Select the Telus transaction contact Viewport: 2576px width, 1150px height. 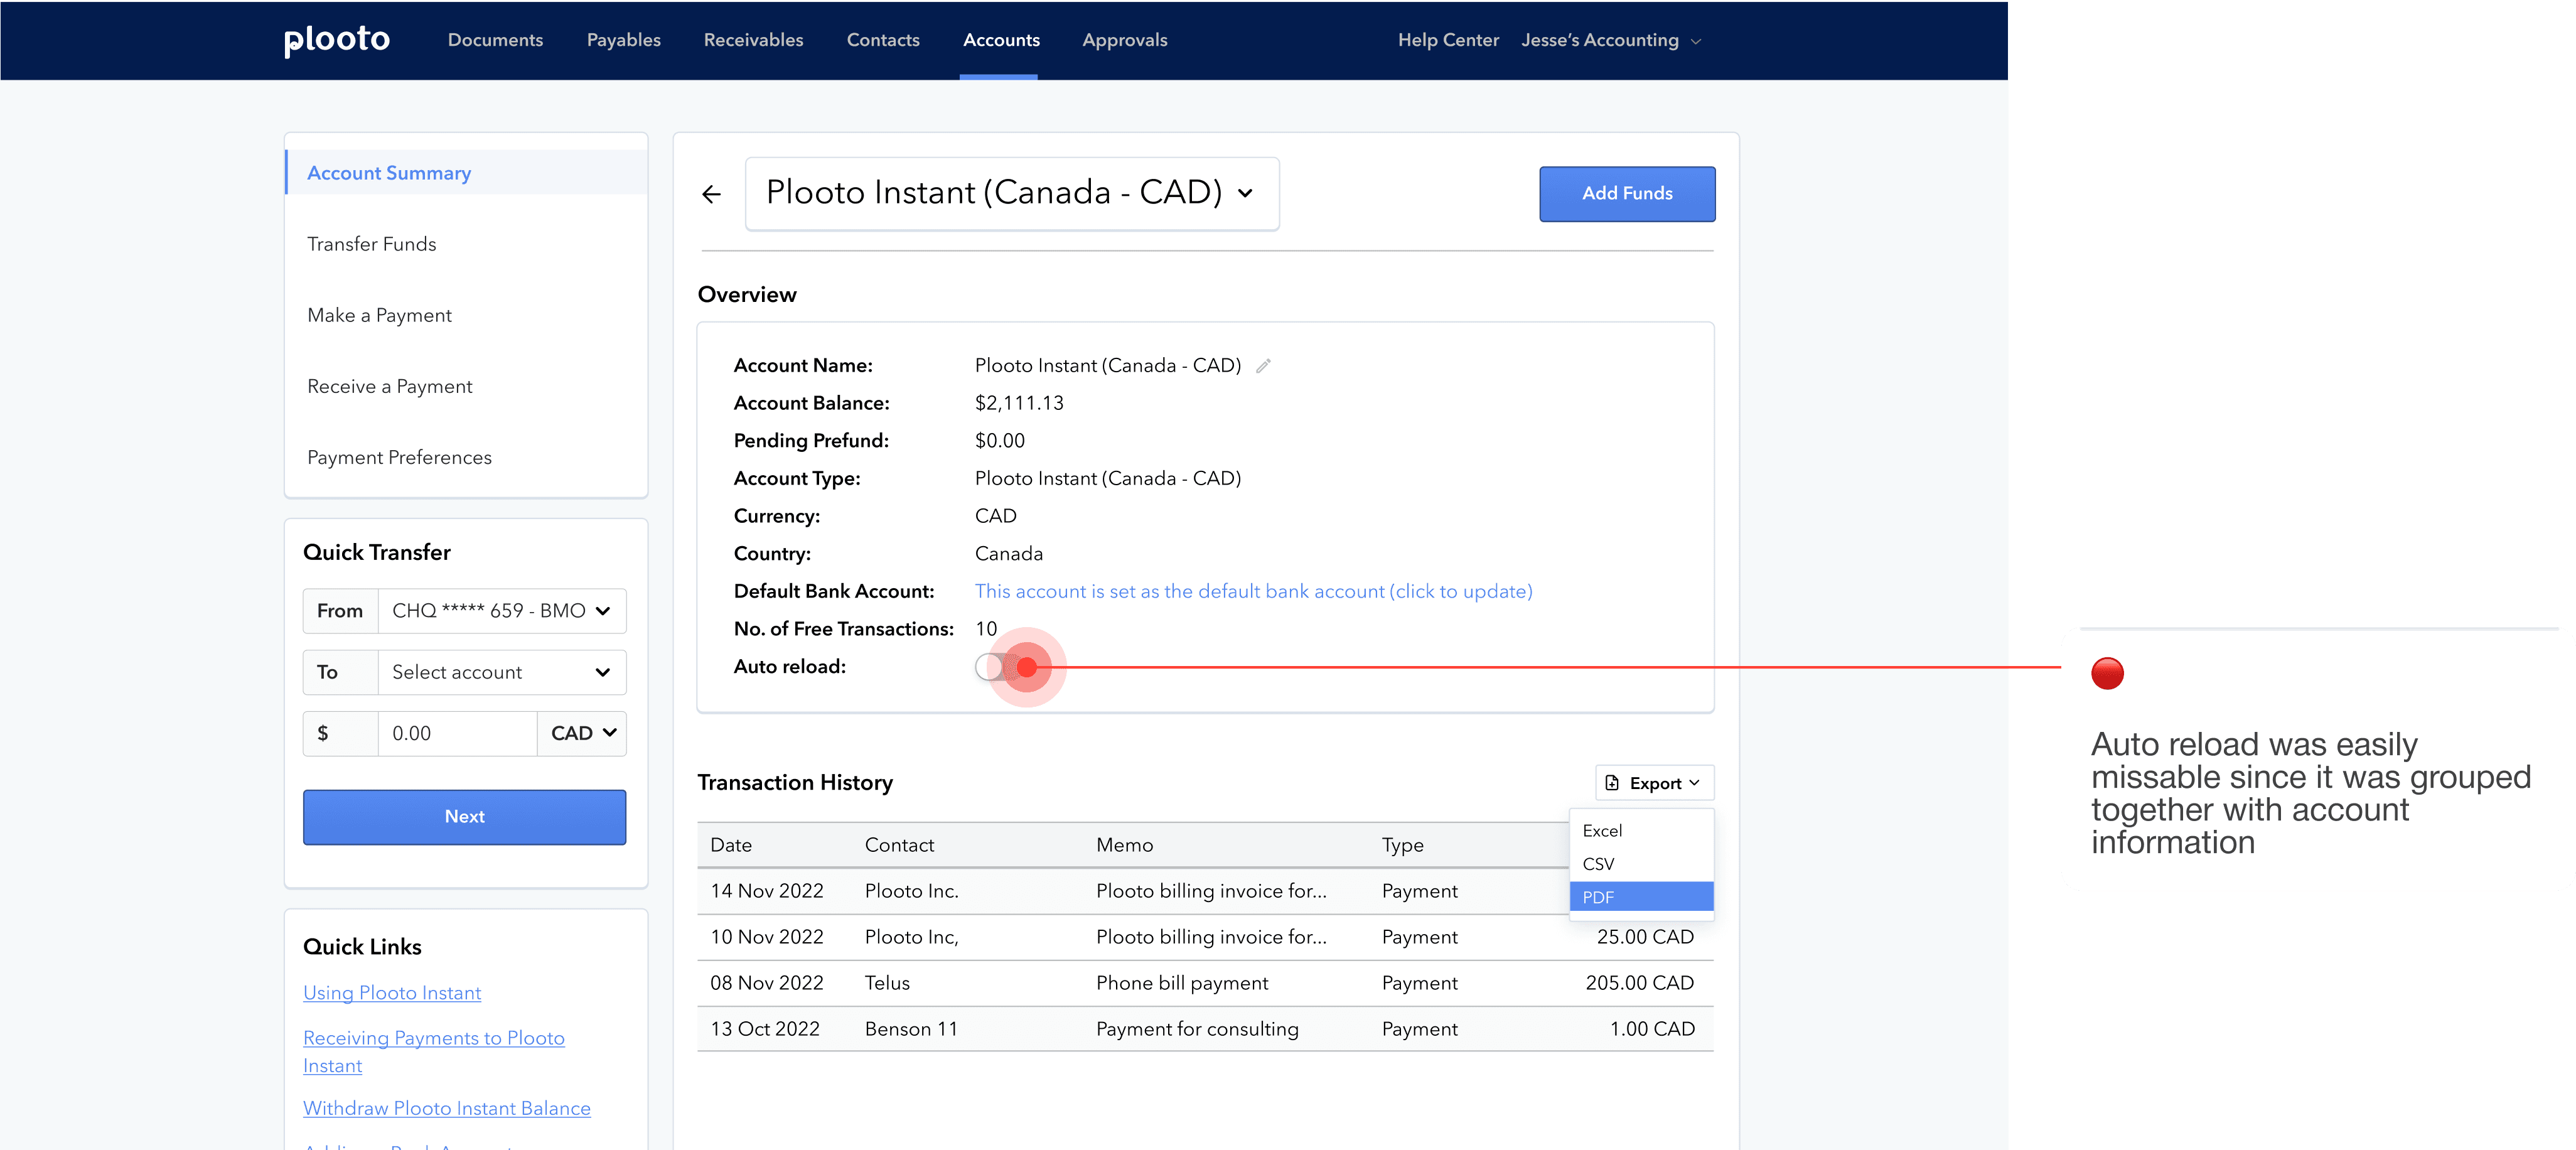tap(887, 984)
